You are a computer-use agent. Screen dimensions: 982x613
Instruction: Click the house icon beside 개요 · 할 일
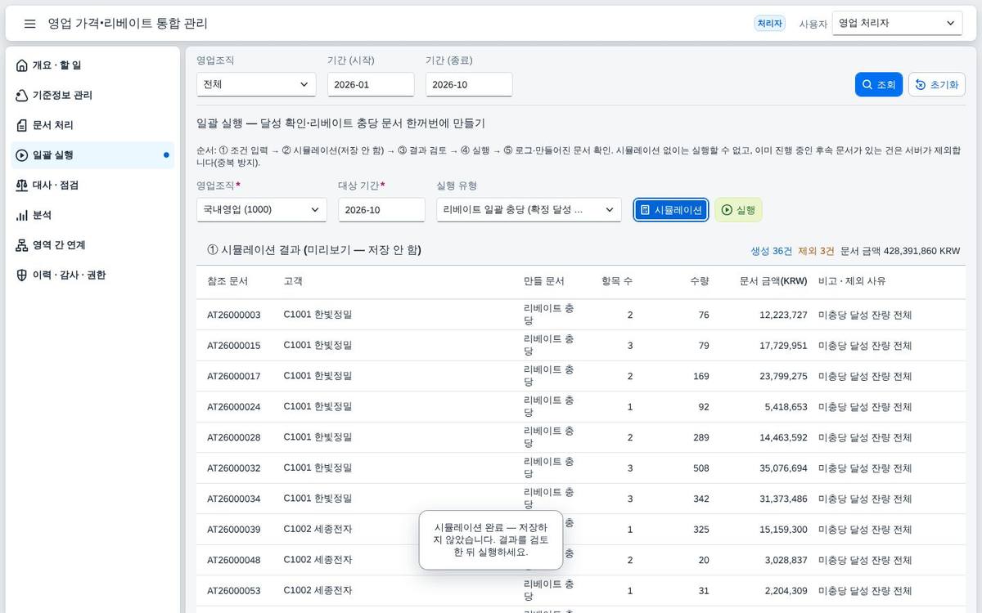tap(22, 65)
